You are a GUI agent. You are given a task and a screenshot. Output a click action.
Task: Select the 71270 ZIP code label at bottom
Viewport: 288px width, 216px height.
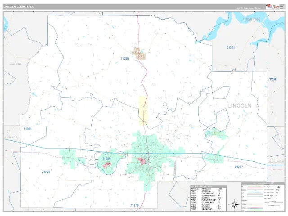(x=135, y=205)
